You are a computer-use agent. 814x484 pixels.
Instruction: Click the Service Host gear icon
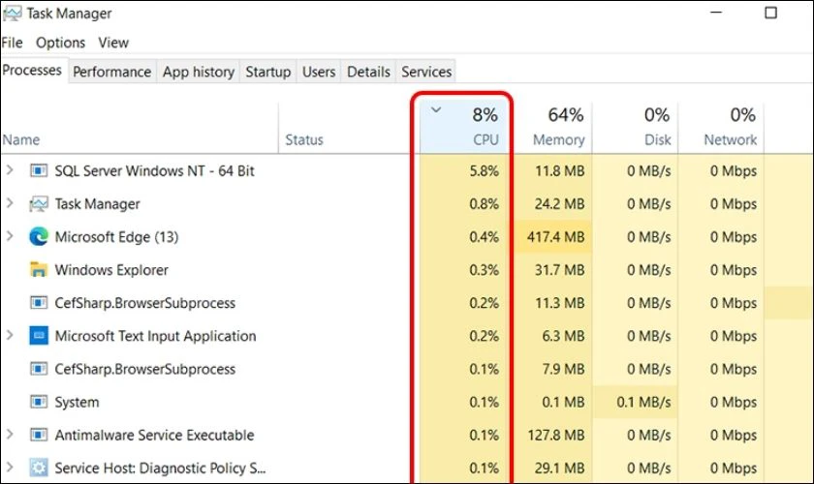point(39,468)
